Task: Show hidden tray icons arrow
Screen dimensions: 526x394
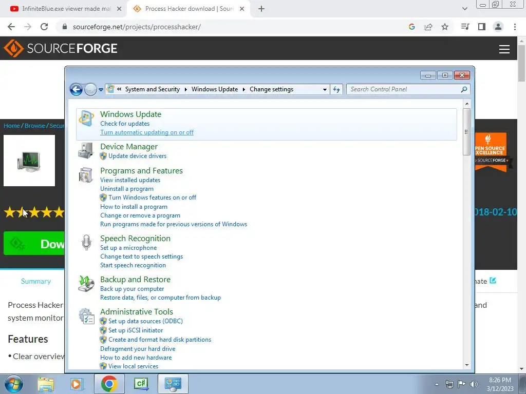Action: tap(437, 384)
